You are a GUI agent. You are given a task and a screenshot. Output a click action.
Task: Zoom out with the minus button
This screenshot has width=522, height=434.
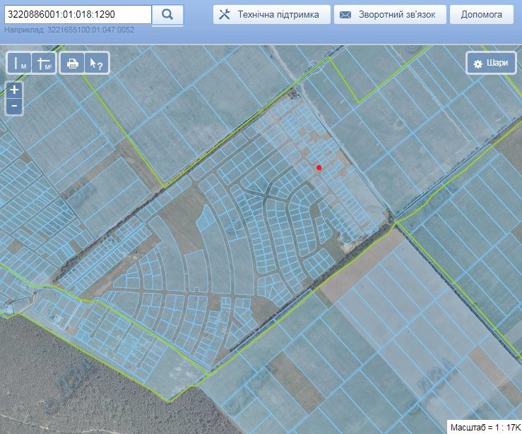14,107
